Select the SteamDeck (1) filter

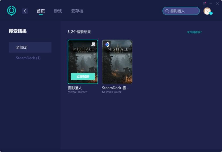(x=28, y=58)
